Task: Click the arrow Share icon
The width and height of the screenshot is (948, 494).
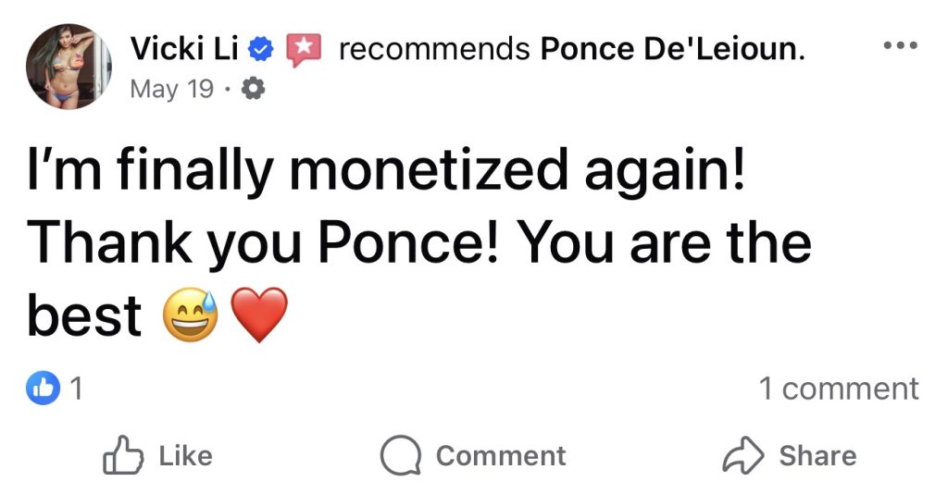Action: [742, 456]
